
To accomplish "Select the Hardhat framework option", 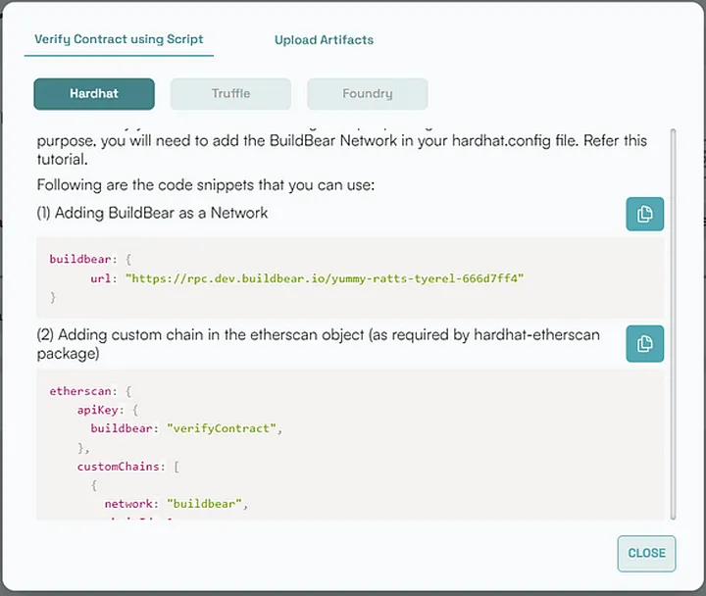I will pyautogui.click(x=94, y=94).
